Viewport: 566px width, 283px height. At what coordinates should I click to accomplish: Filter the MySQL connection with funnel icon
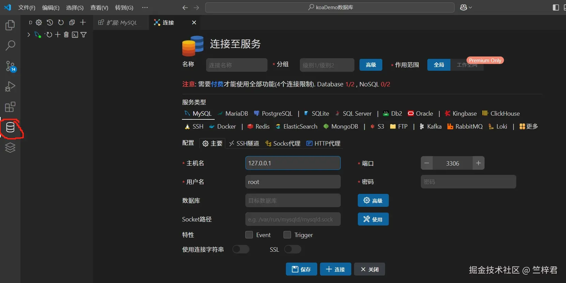(x=83, y=35)
